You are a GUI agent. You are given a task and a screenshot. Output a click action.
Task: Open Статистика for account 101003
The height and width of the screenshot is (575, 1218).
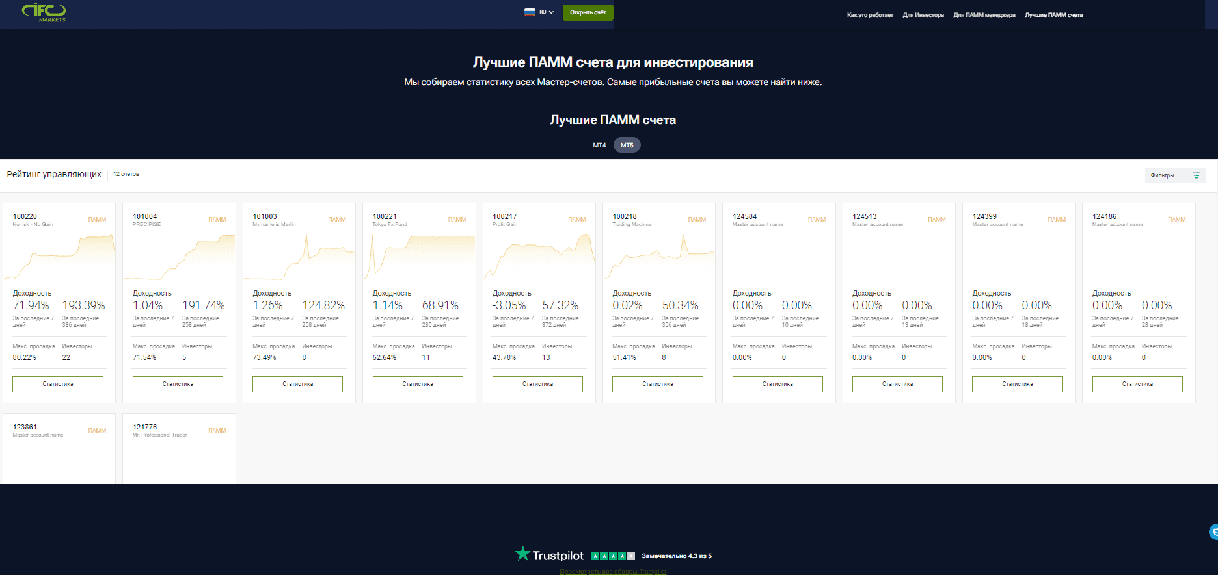[297, 384]
